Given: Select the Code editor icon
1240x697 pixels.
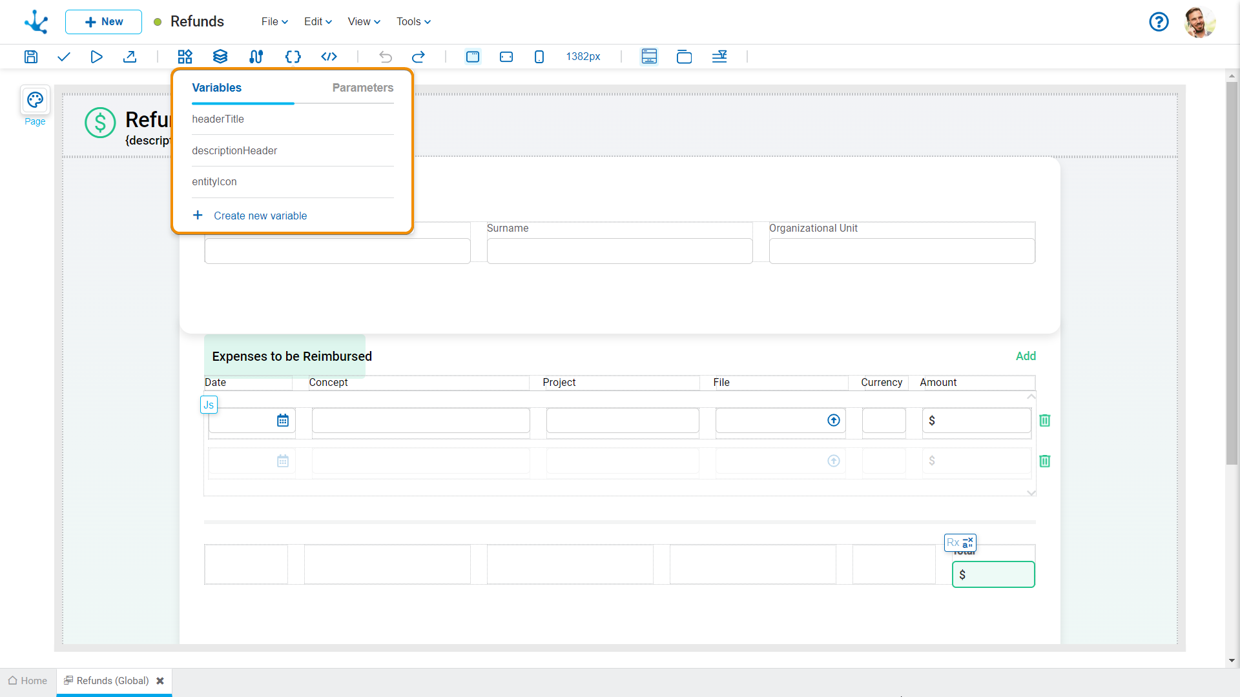Looking at the screenshot, I should point(329,56).
